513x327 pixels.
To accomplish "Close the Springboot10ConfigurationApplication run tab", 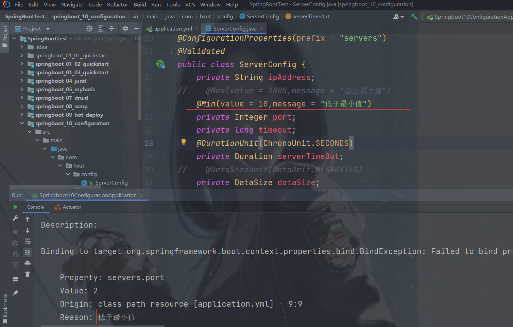I will pyautogui.click(x=141, y=195).
